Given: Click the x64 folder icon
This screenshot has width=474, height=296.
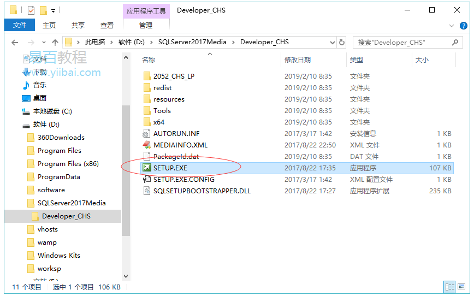Looking at the screenshot, I should pyautogui.click(x=147, y=122).
